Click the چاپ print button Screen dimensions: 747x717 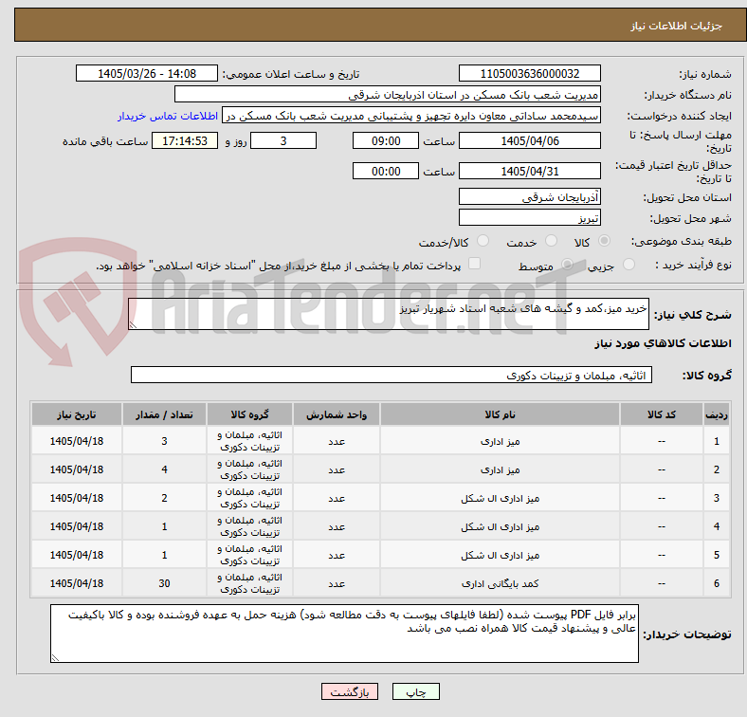pyautogui.click(x=416, y=691)
